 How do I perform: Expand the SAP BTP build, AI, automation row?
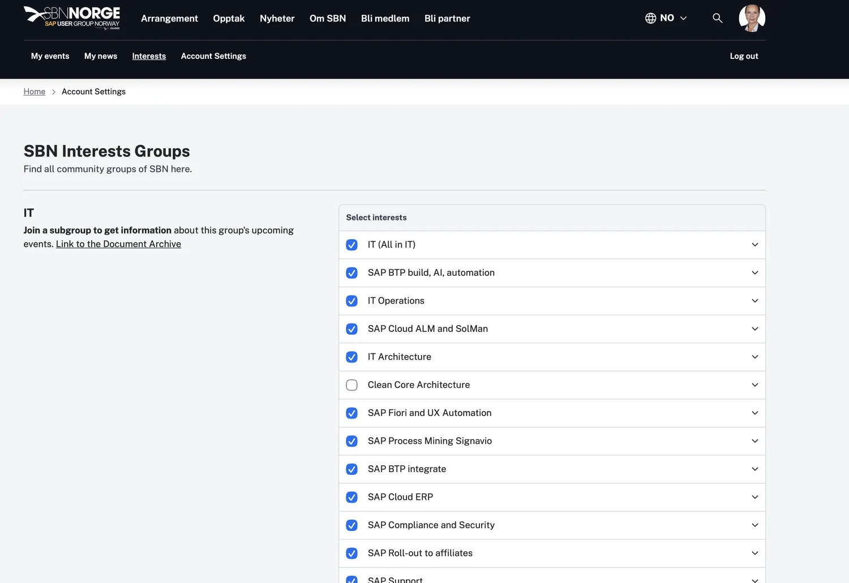click(x=754, y=273)
